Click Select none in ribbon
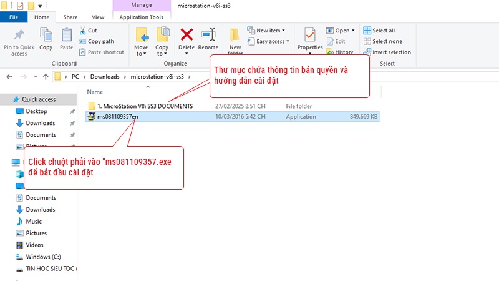The image size is (499, 281). [383, 41]
